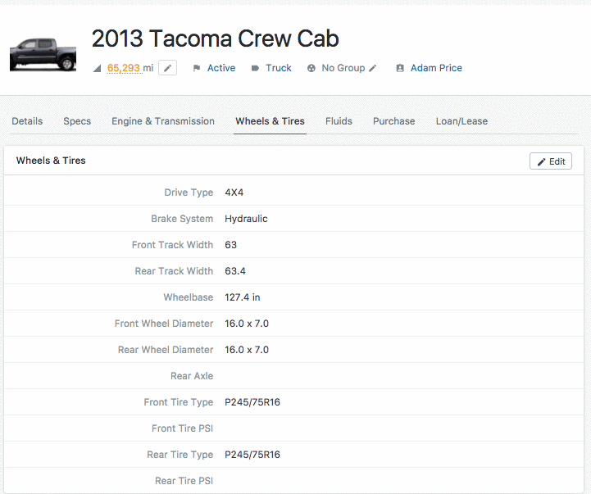Open the Purchase tab
591x494 pixels.
pyautogui.click(x=393, y=121)
